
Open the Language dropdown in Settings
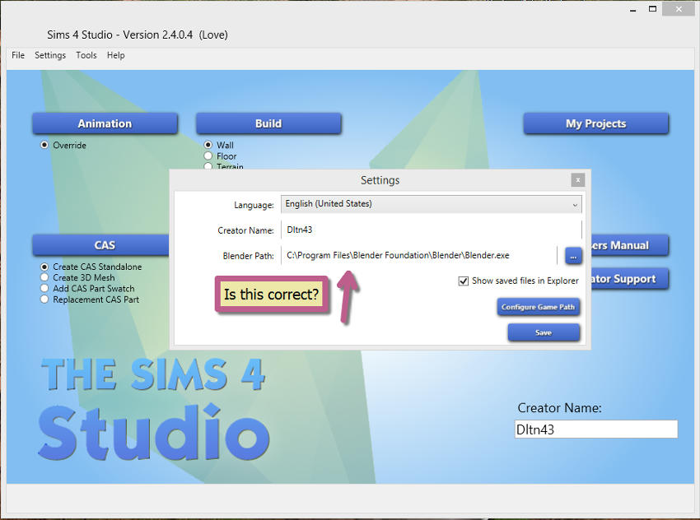[432, 204]
